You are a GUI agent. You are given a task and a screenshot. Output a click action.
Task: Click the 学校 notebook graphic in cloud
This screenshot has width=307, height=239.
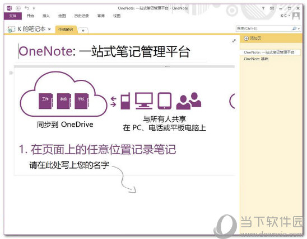pos(82,101)
